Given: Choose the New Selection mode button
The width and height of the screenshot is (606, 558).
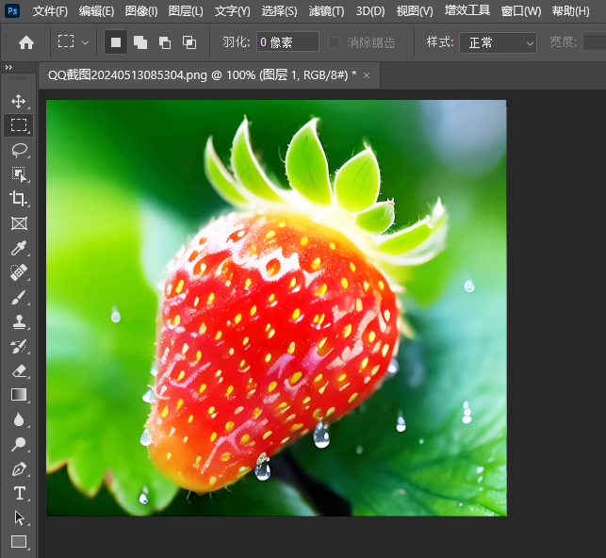Looking at the screenshot, I should [x=116, y=42].
